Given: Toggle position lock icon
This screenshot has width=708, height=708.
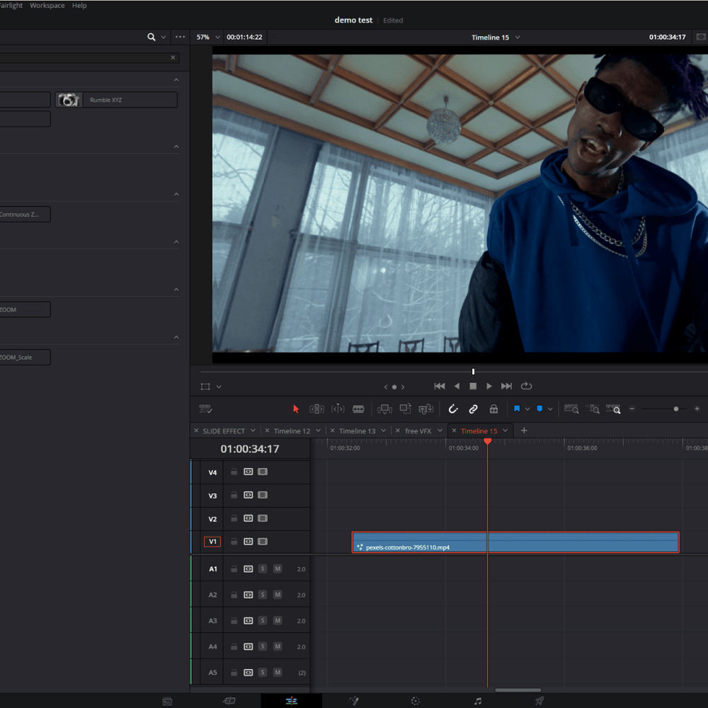Looking at the screenshot, I should coord(494,409).
